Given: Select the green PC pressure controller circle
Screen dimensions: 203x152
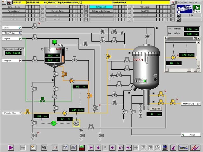Looking at the screenshot, I should point(54,123).
